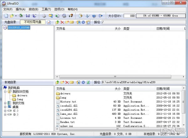The height and width of the screenshot is (138, 188).
Task: Select the 20120510_101546 disc volume
Action: 19,28
